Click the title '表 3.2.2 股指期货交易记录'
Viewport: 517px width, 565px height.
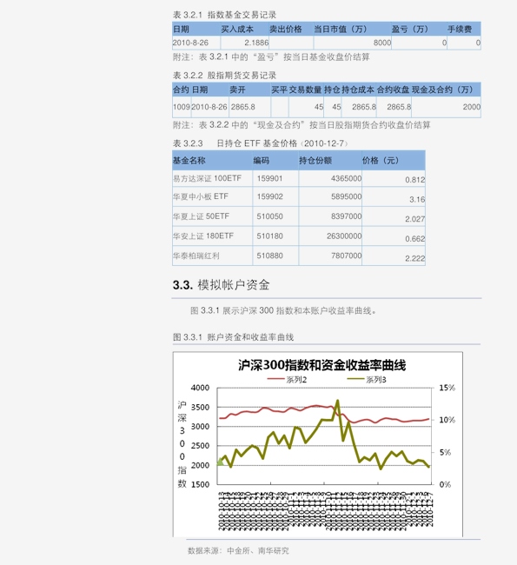[x=224, y=76]
